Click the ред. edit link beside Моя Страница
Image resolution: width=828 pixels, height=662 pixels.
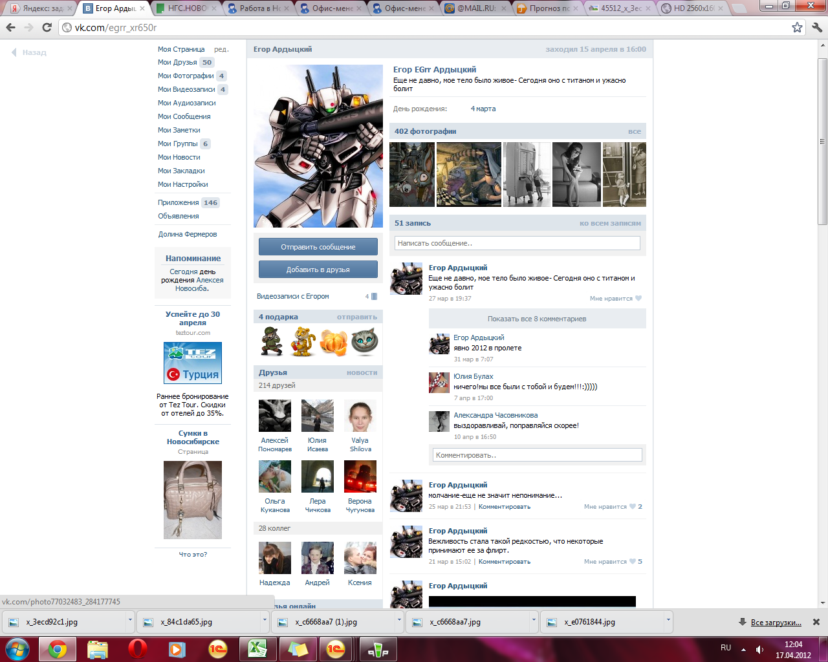(221, 50)
